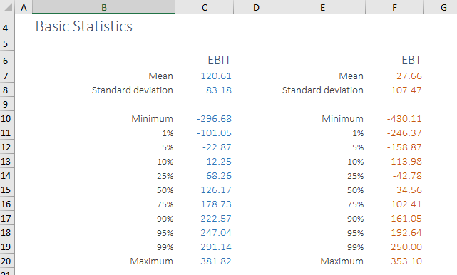Select row 20 header
This screenshot has height=275, width=457.
[7, 261]
